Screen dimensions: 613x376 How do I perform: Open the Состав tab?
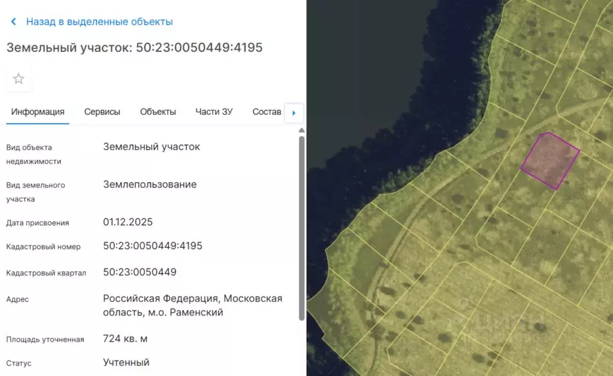pos(267,111)
